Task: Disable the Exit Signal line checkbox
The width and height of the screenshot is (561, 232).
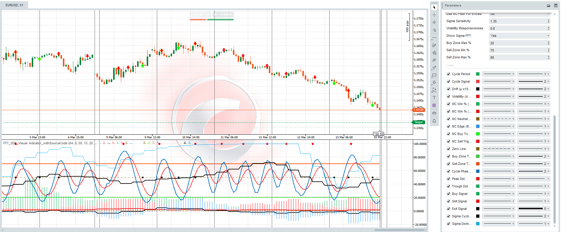Action: [448, 209]
